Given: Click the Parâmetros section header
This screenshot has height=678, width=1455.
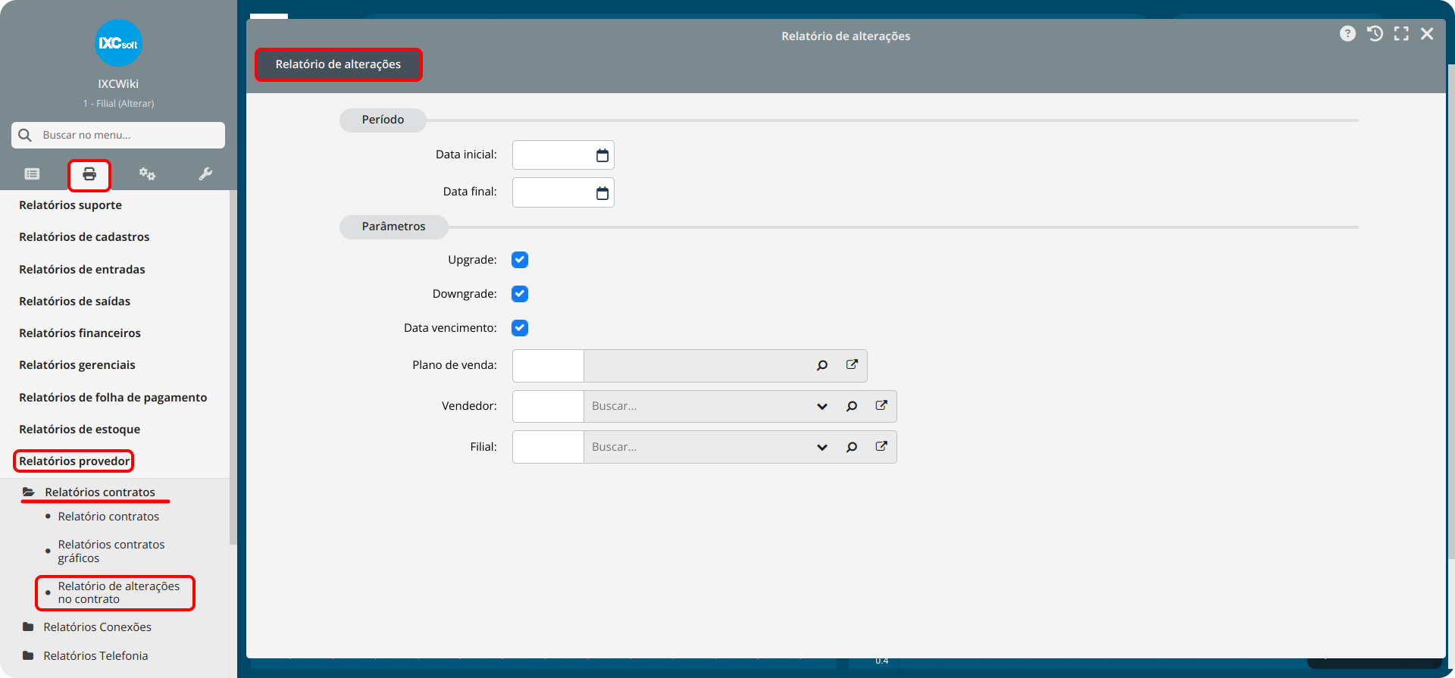Looking at the screenshot, I should click(393, 227).
